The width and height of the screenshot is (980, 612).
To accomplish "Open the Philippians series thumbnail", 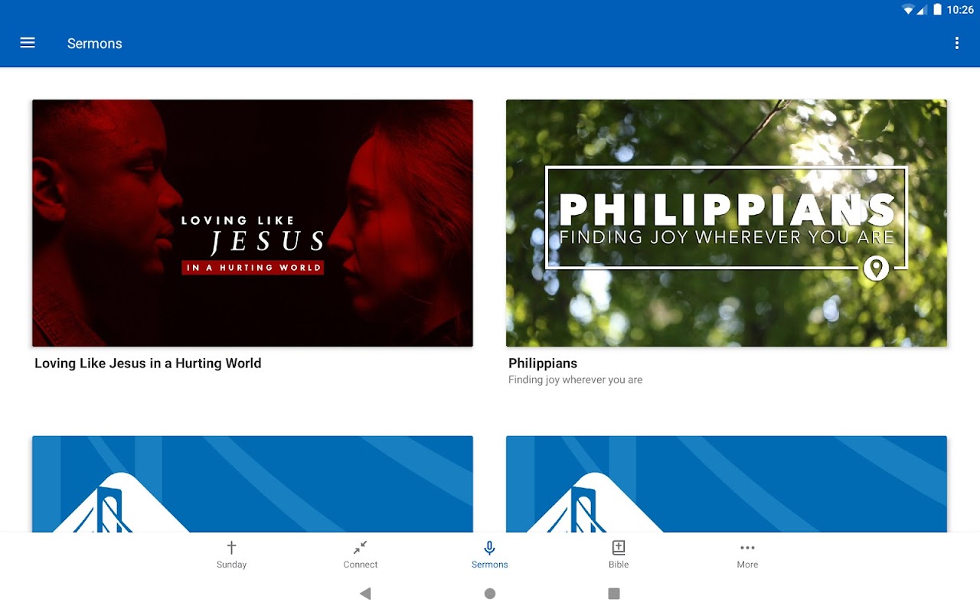I will (x=727, y=223).
